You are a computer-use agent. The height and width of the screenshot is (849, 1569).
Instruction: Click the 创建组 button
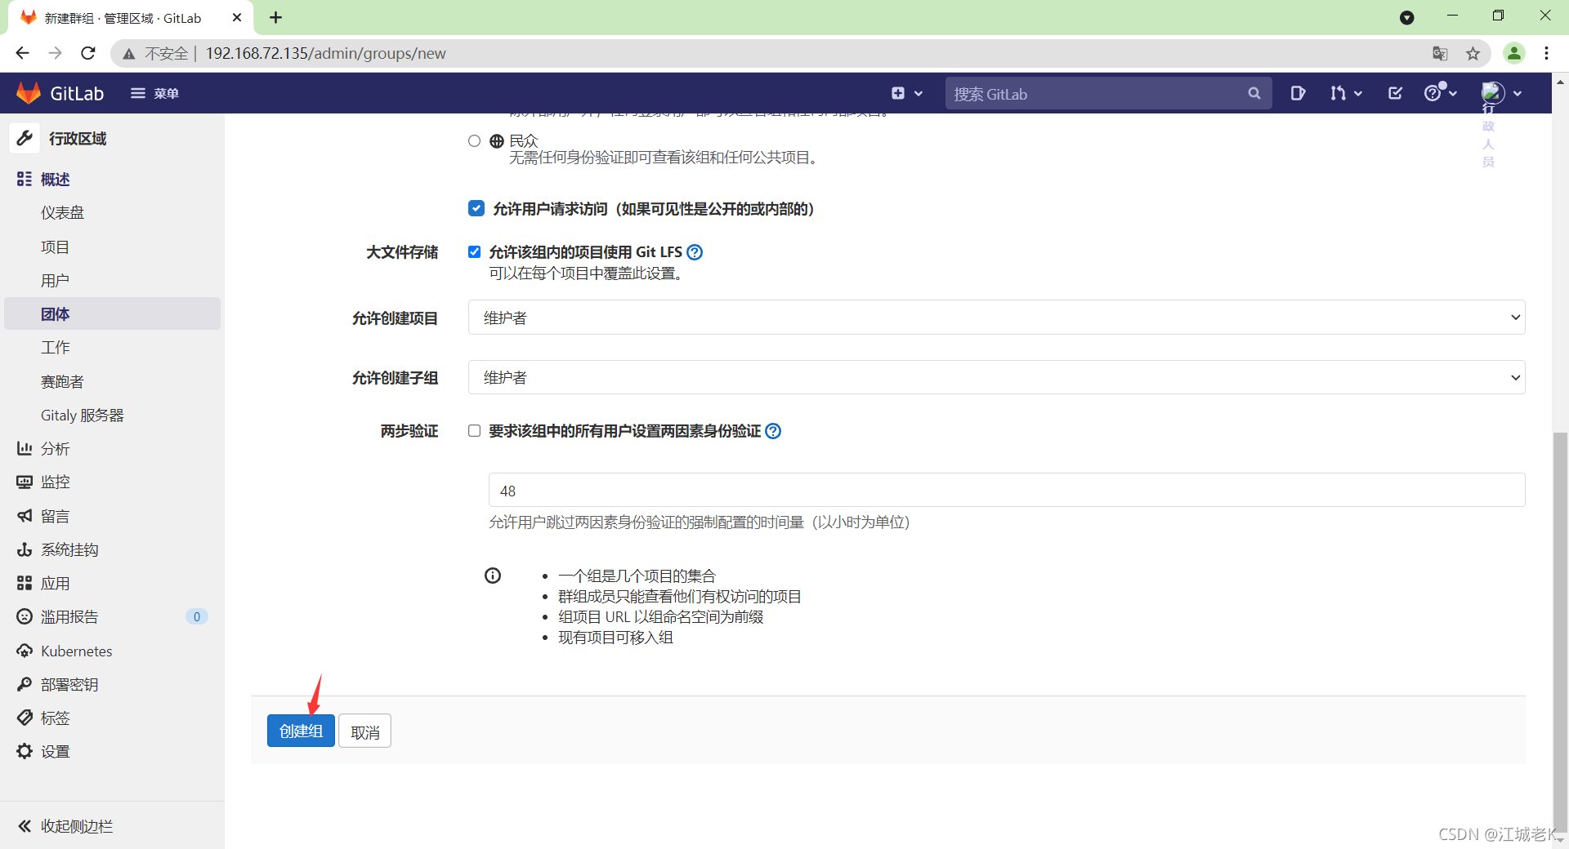300,731
